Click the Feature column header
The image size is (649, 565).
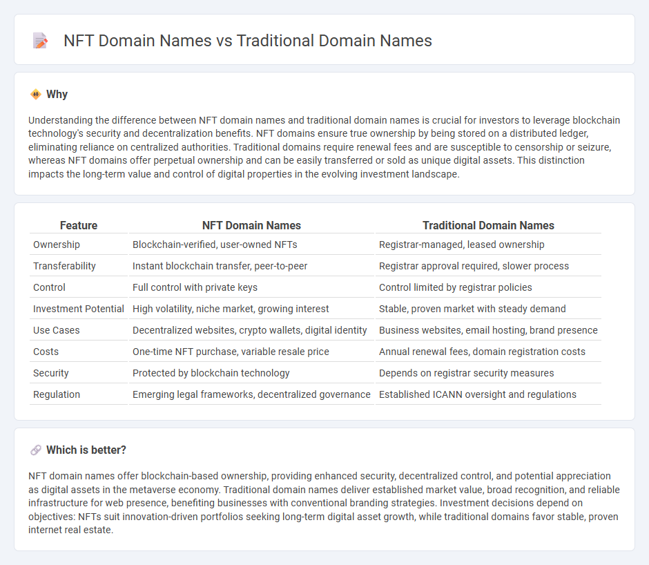[x=79, y=225]
